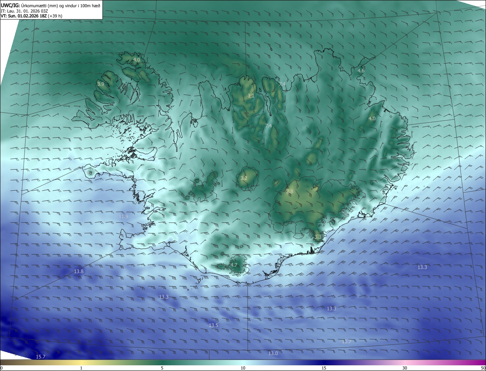Click the 30 tick on the color scale
This screenshot has height=371, width=486.
click(x=405, y=368)
